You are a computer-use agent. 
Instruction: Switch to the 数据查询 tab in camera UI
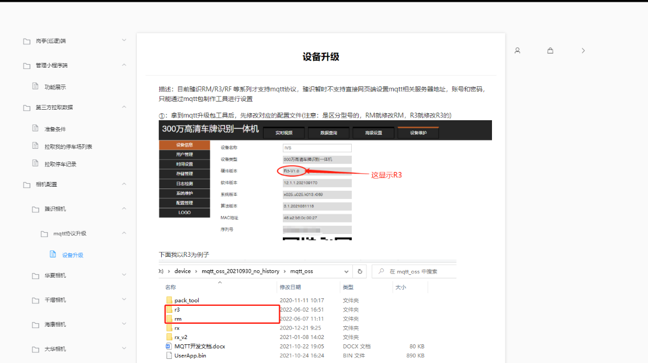[x=328, y=133]
